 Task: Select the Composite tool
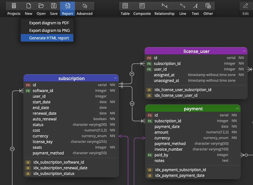click(142, 9)
